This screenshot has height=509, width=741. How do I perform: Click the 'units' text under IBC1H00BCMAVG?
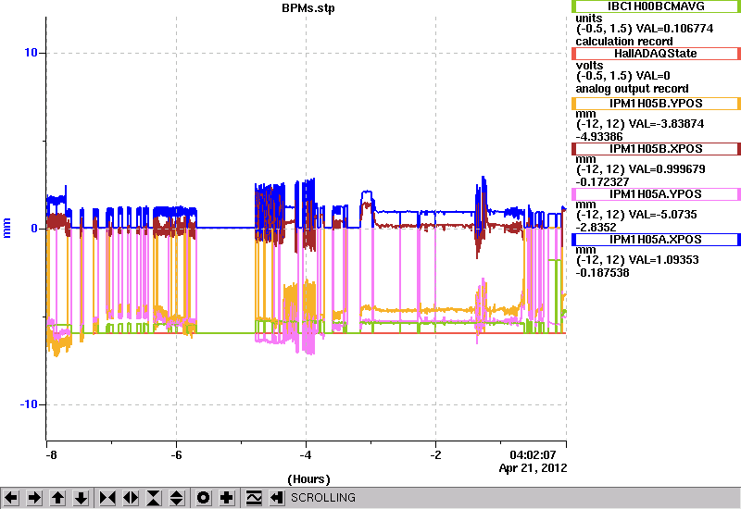pyautogui.click(x=589, y=19)
